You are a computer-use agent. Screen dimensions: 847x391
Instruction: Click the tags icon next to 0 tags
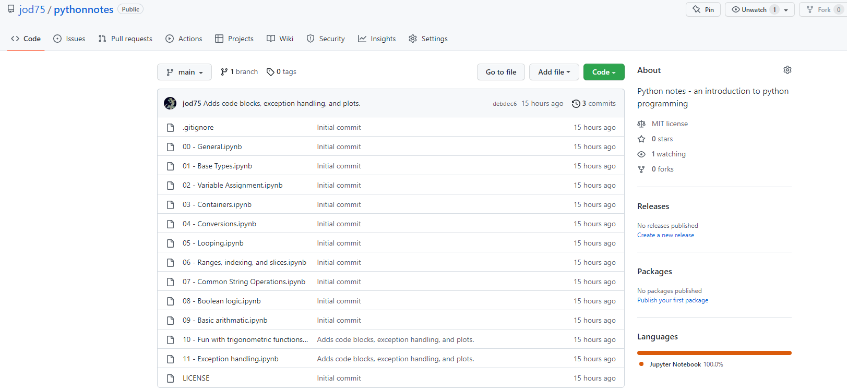270,72
